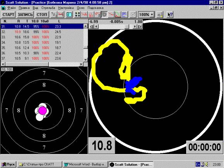Click the shot list scroll down arrow
224x168 pixels.
coord(85,60)
